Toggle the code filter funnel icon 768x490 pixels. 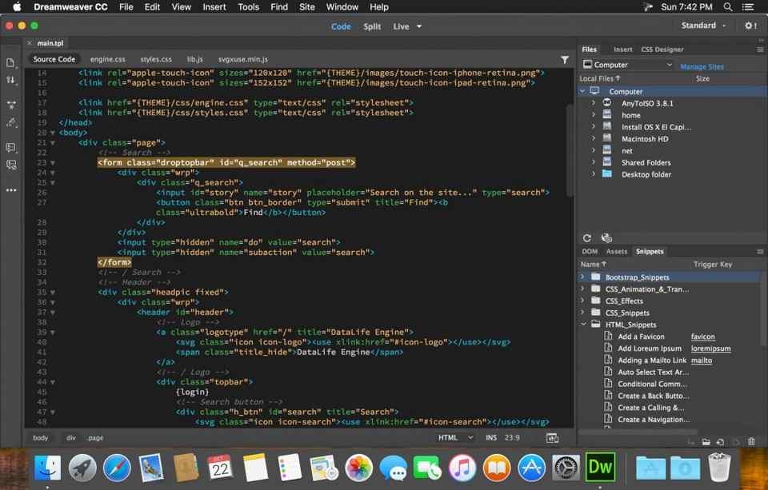[566, 59]
